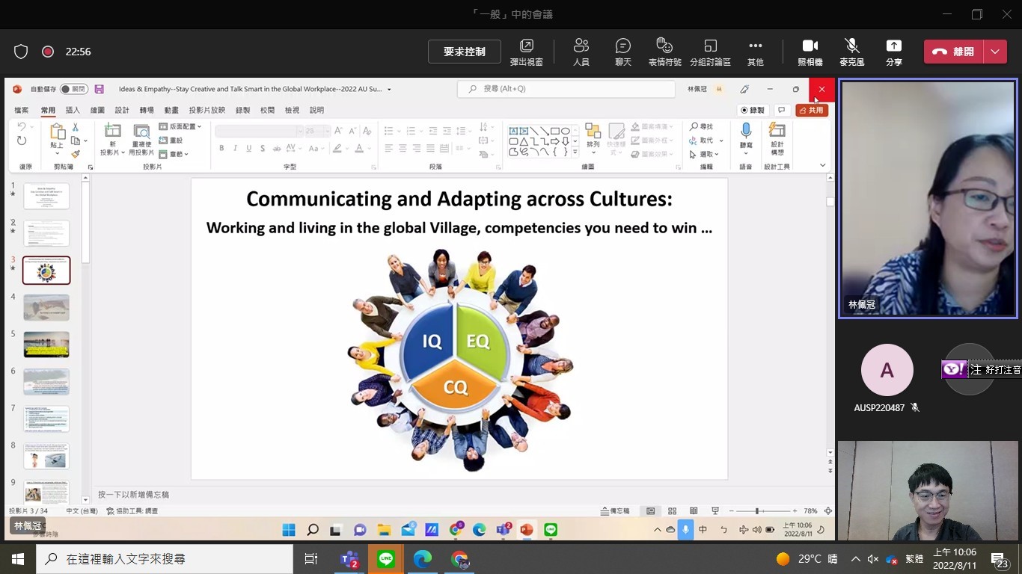Toggle italic I formatting
Viewport: 1022px width, 574px height.
(235, 148)
